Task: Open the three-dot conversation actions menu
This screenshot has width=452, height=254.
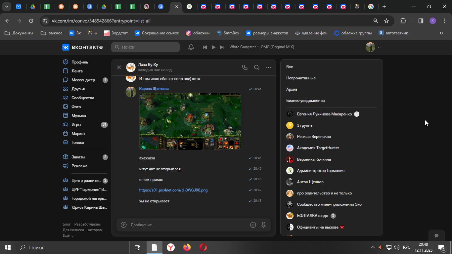Action: point(269,67)
